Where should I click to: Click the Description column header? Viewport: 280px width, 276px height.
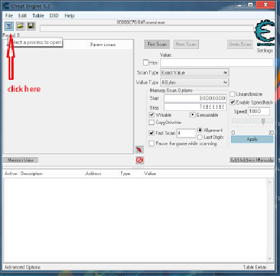32,174
